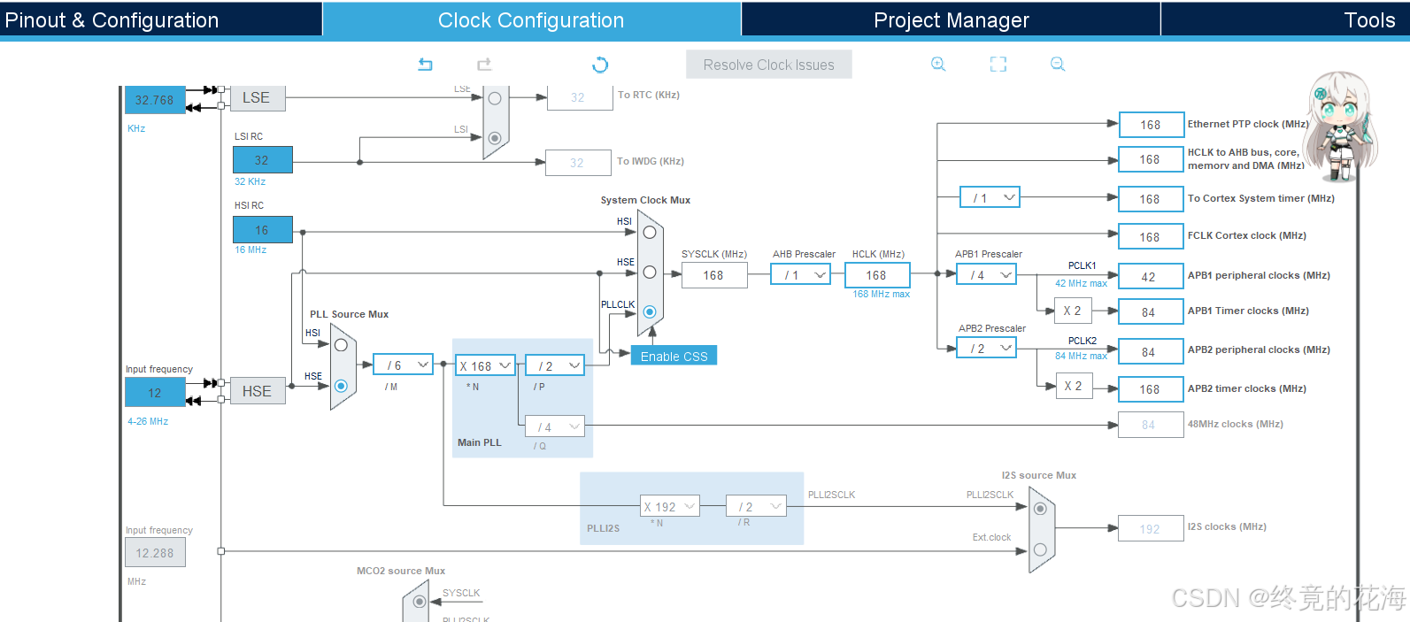This screenshot has width=1410, height=622.
Task: Click the HSI RC 16 value block
Action: [262, 230]
